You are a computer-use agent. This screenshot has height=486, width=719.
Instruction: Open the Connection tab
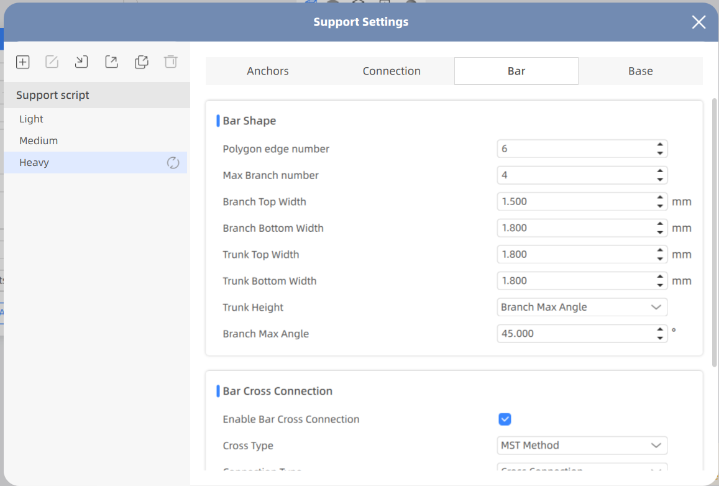[x=392, y=71]
